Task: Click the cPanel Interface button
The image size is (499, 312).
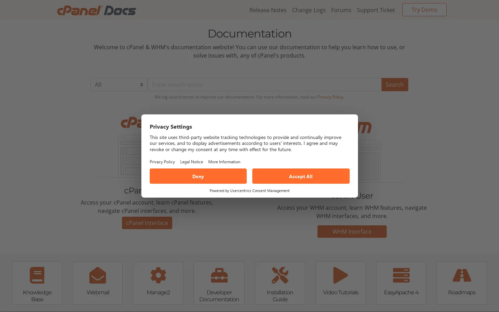Action: point(147,223)
